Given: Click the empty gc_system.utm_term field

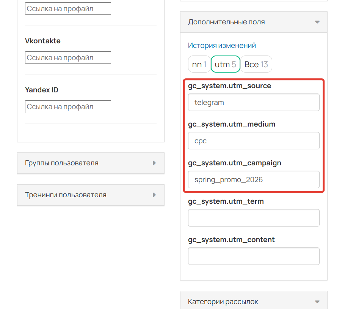Looking at the screenshot, I should coord(254,217).
